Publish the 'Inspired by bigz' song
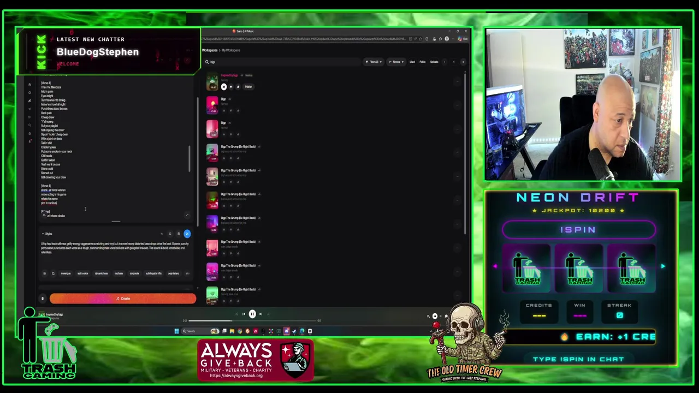Viewport: 699px width, 393px height. tap(248, 87)
